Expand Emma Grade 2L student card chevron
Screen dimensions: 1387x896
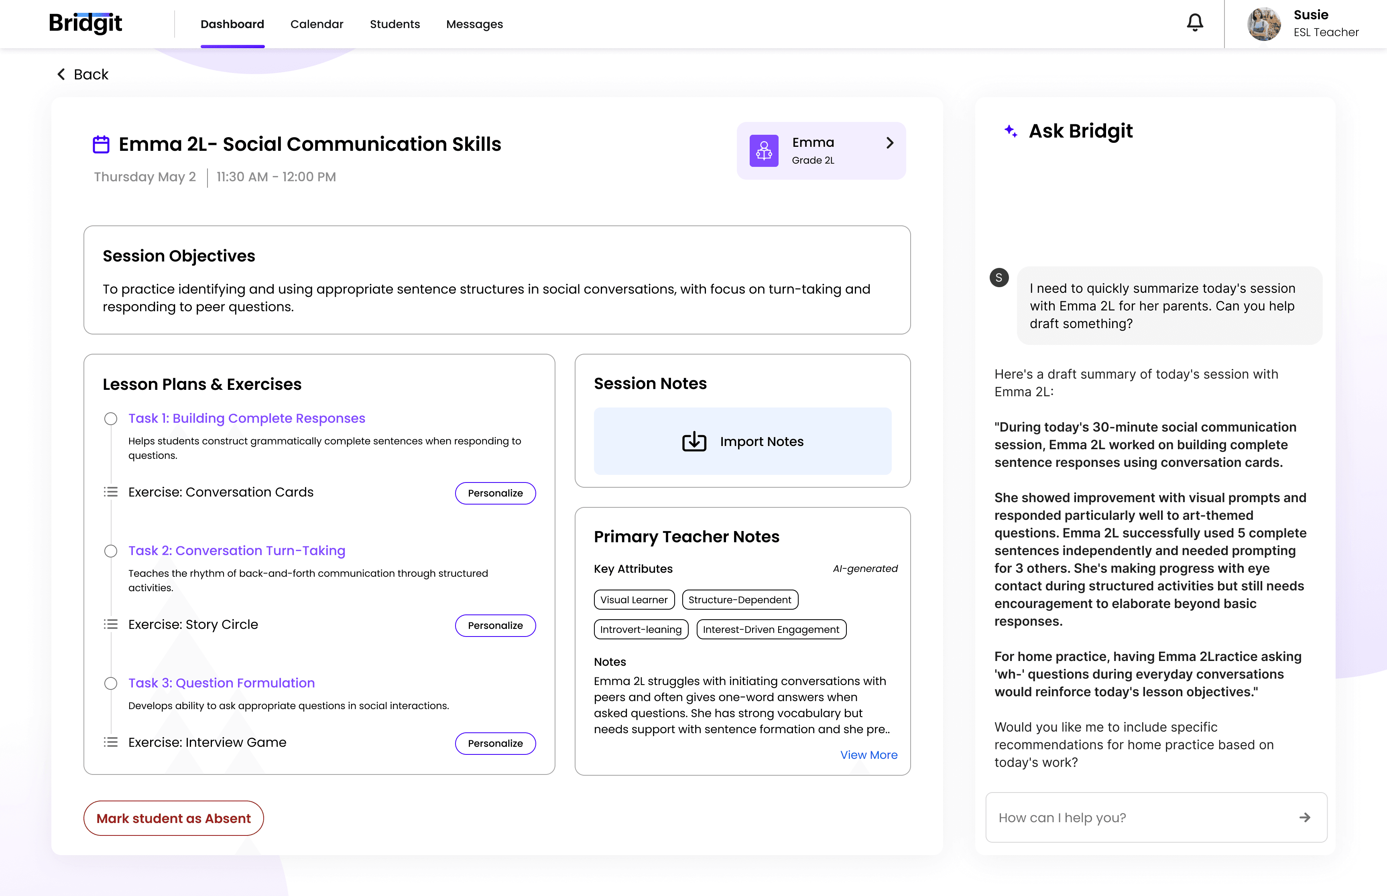coord(889,143)
